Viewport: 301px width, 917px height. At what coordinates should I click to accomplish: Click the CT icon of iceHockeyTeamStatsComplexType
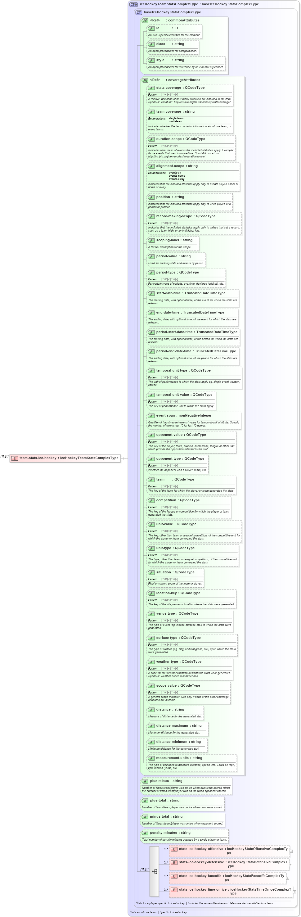[x=133, y=4]
